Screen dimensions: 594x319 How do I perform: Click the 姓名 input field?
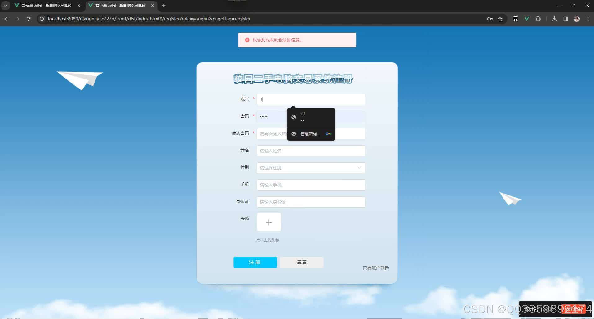pos(311,151)
